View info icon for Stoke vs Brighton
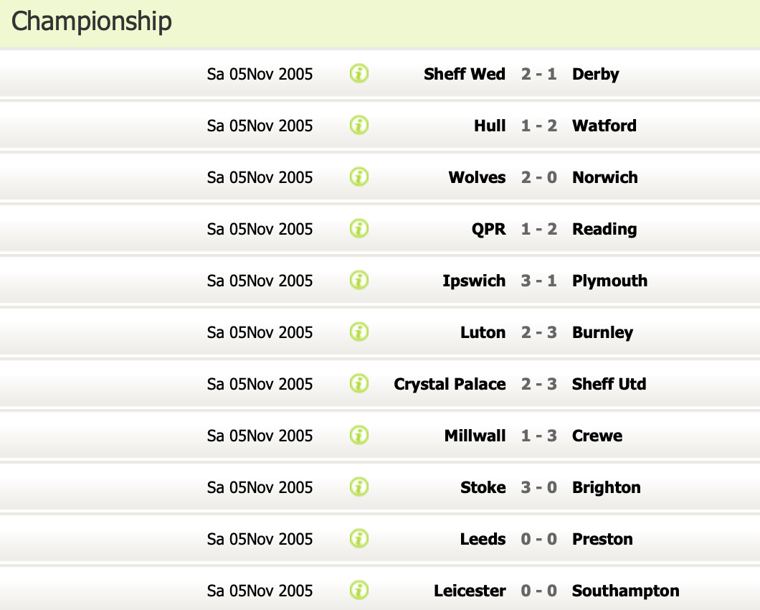 359,487
